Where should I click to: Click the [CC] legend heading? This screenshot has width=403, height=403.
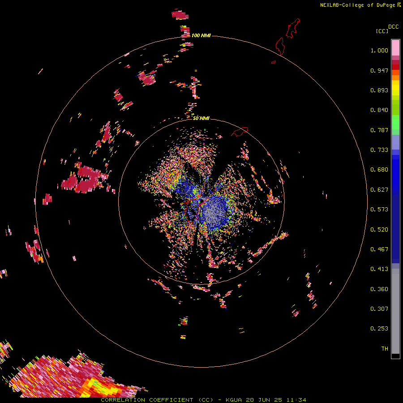[x=382, y=31]
